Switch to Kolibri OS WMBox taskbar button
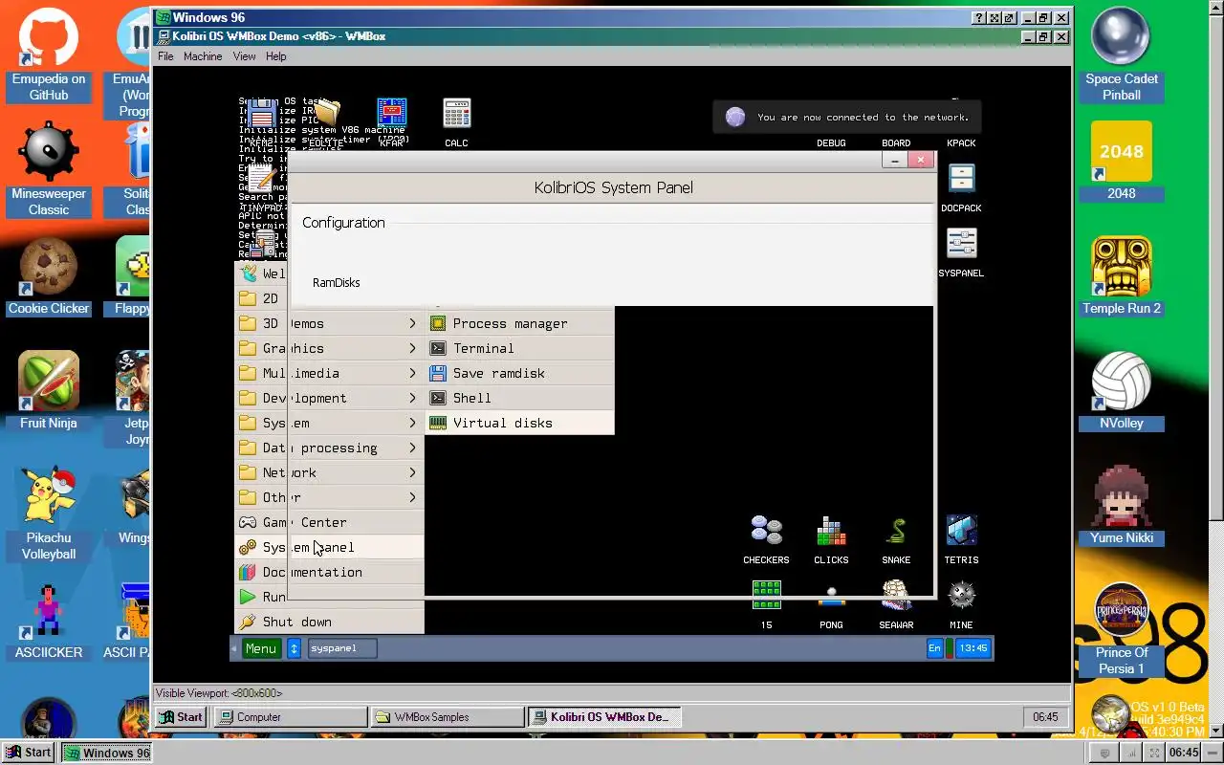The width and height of the screenshot is (1224, 765). click(x=605, y=716)
